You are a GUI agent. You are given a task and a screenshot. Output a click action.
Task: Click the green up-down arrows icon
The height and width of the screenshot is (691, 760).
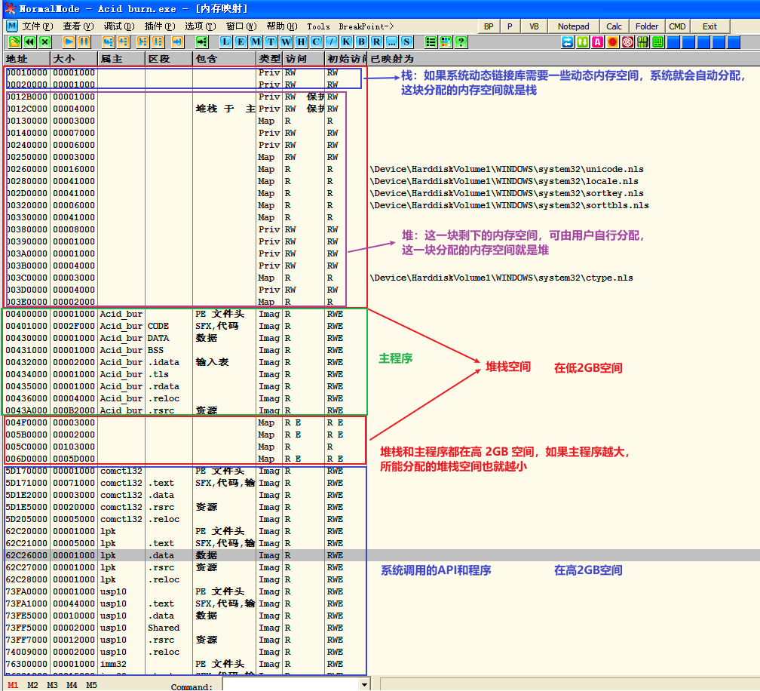[583, 42]
